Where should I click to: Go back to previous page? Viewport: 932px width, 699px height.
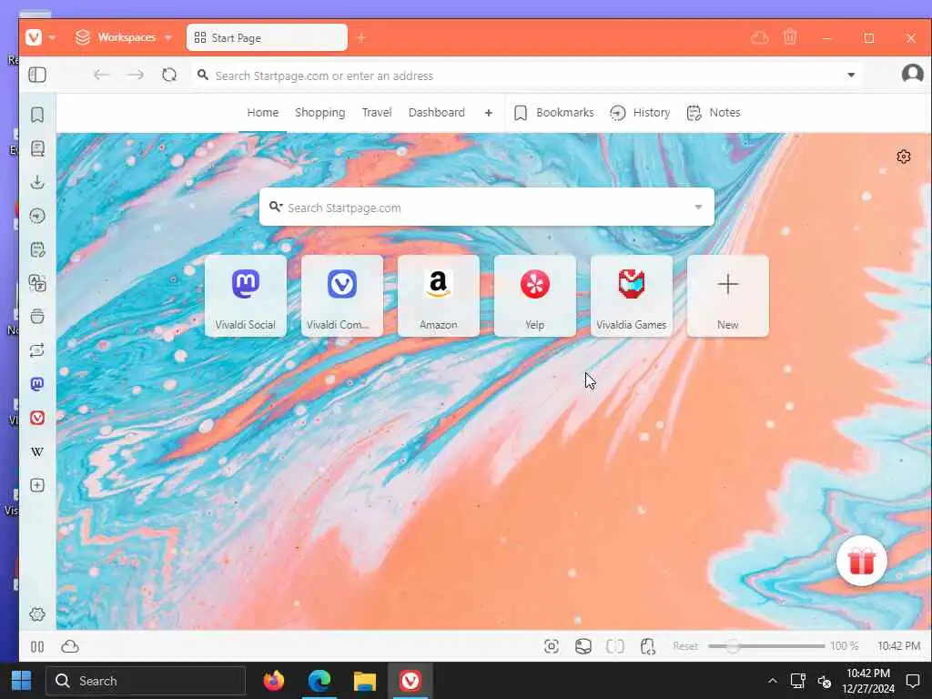[102, 75]
